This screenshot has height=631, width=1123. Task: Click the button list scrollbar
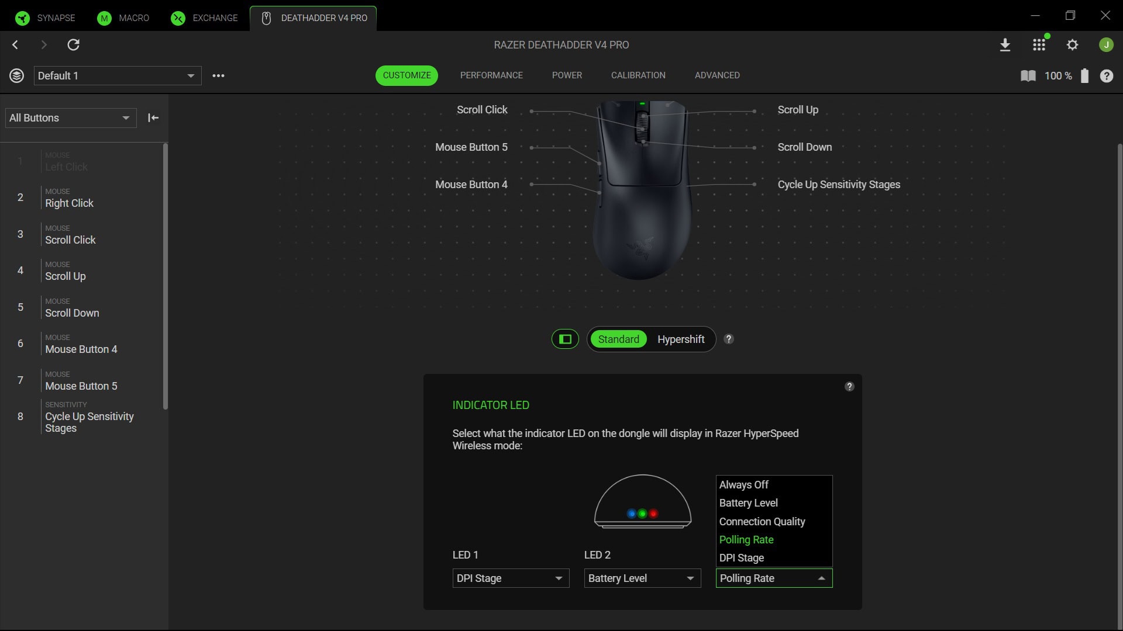coord(166,276)
